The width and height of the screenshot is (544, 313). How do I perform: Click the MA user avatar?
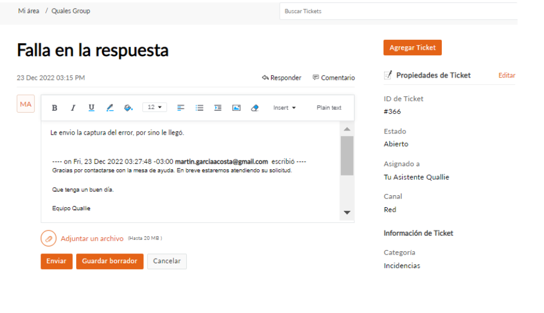pyautogui.click(x=25, y=104)
